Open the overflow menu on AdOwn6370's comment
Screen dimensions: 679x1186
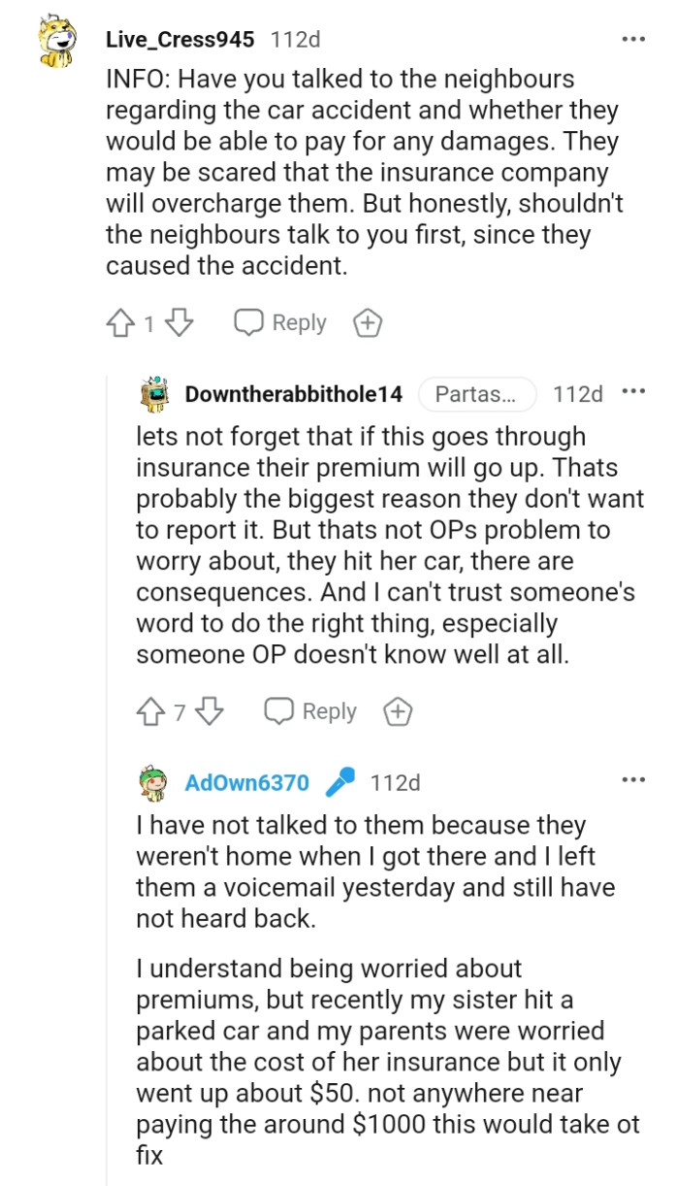click(633, 778)
